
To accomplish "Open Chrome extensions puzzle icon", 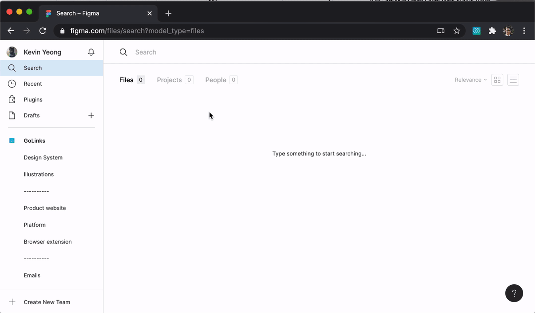I will coord(492,31).
